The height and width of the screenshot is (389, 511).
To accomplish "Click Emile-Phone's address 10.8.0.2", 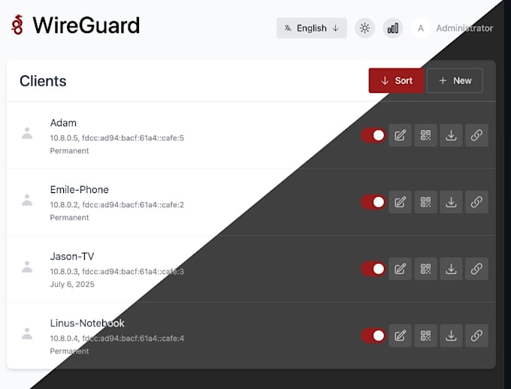I will click(64, 205).
